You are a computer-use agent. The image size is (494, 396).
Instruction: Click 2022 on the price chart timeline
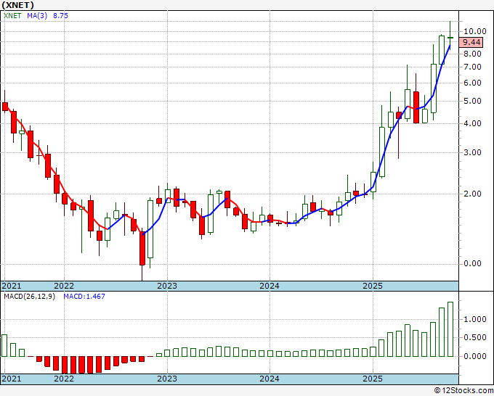64,286
